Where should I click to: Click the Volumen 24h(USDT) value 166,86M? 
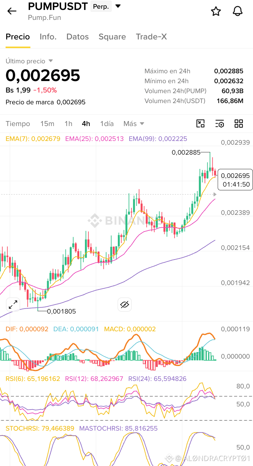[230, 101]
